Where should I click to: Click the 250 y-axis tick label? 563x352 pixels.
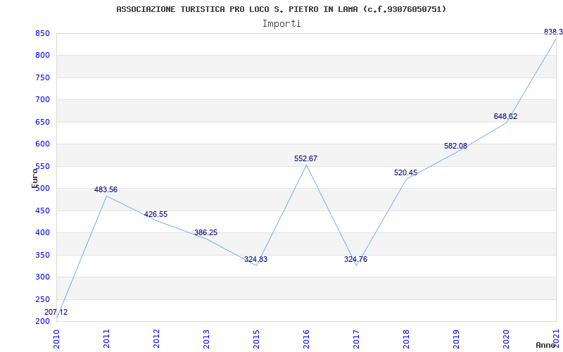[x=42, y=299]
